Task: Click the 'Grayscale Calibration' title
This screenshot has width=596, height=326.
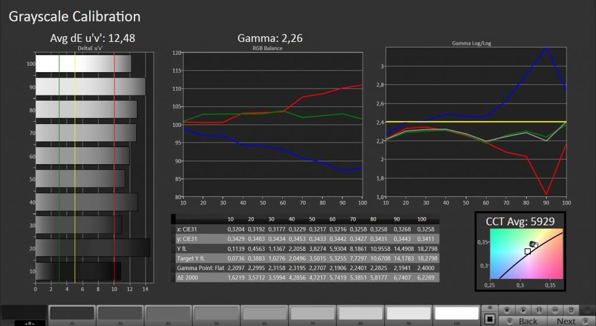Action: coord(74,16)
